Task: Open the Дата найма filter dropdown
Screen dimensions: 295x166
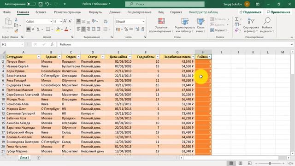Action: click(130, 57)
